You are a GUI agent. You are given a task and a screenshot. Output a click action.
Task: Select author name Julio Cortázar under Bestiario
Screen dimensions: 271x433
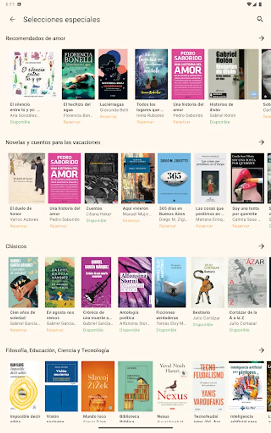206,318
